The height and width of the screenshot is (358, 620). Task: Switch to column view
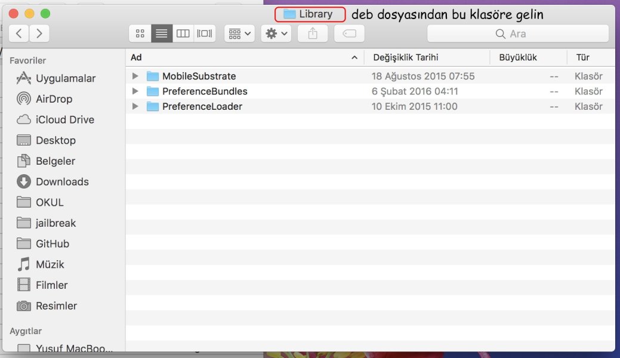(x=183, y=33)
